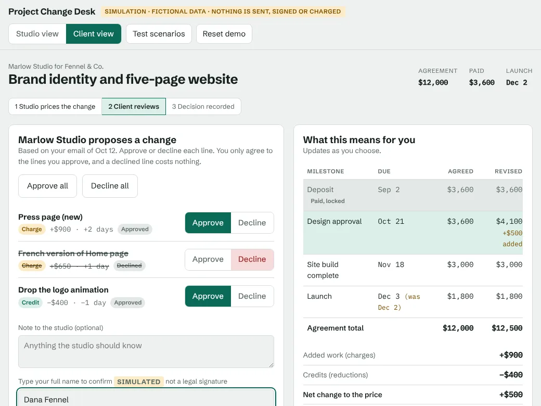
Task: Click the Drop the logo animation title
Action: pyautogui.click(x=63, y=290)
